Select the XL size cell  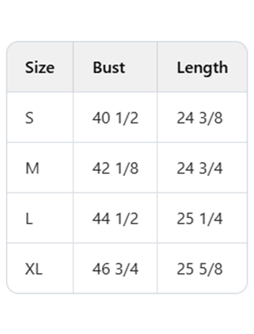(x=34, y=269)
